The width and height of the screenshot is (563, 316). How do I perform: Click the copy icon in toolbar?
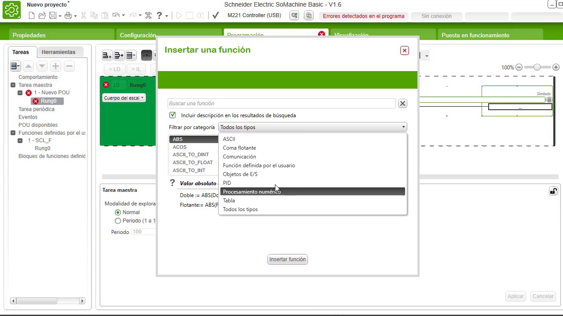click(94, 16)
